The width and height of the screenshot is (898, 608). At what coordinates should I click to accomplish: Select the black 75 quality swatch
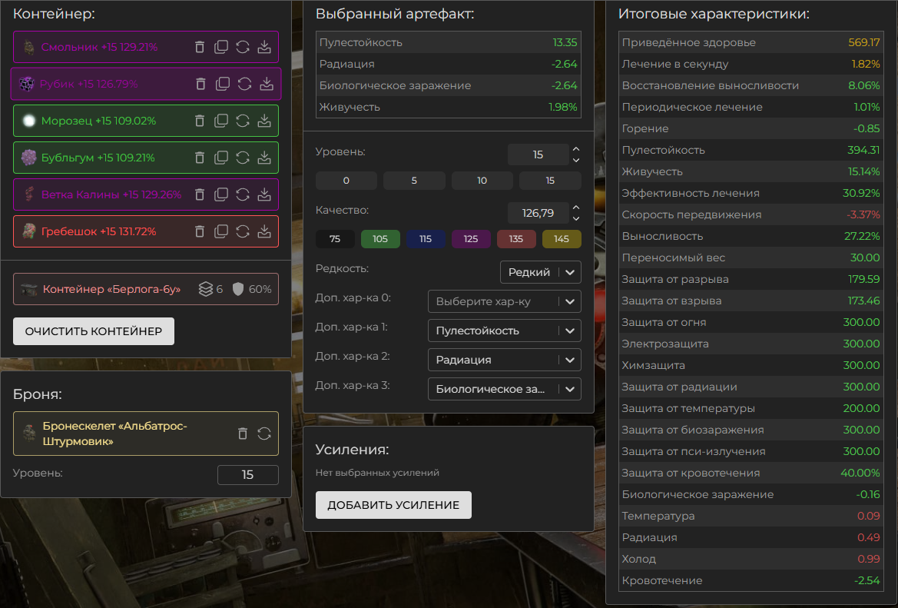(x=335, y=239)
